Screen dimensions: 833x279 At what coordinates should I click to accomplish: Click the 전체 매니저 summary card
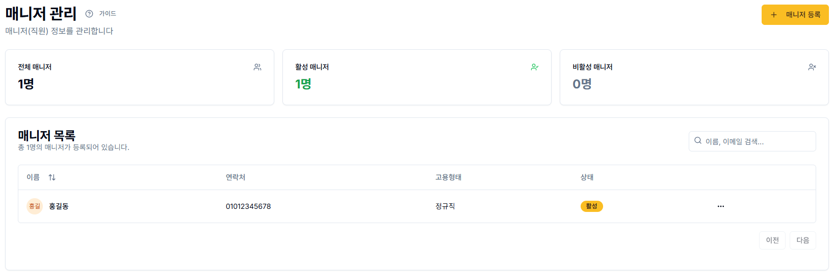coord(140,77)
